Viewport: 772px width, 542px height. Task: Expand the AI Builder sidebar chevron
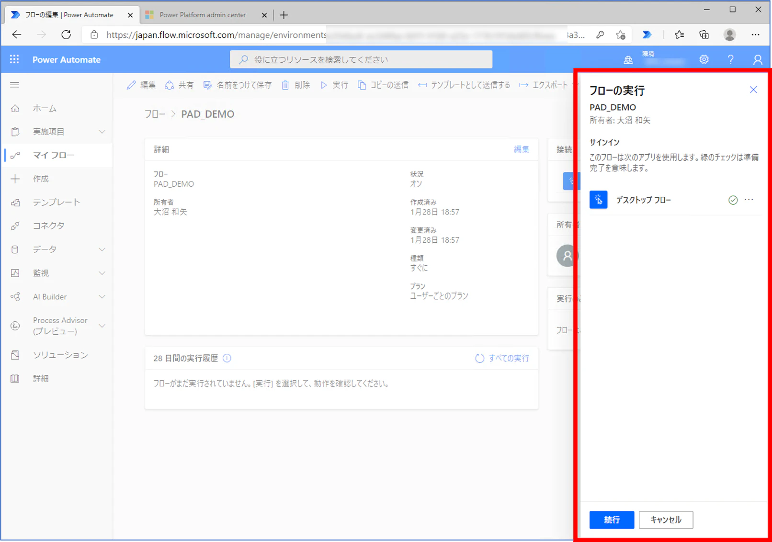coord(102,297)
